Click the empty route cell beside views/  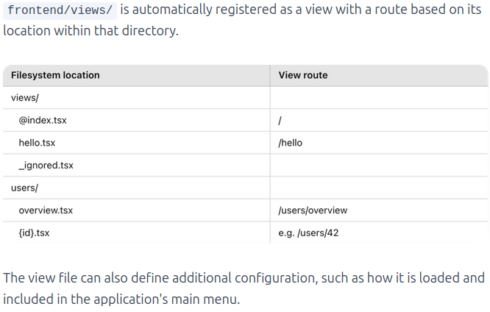(x=379, y=98)
